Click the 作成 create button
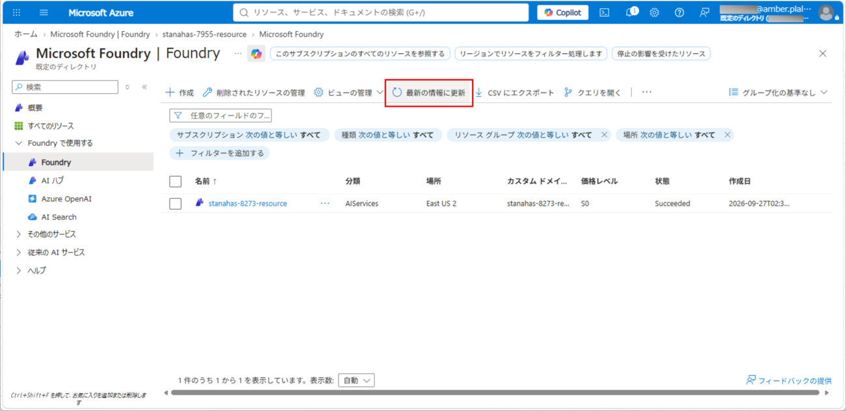This screenshot has height=411, width=846. [180, 92]
